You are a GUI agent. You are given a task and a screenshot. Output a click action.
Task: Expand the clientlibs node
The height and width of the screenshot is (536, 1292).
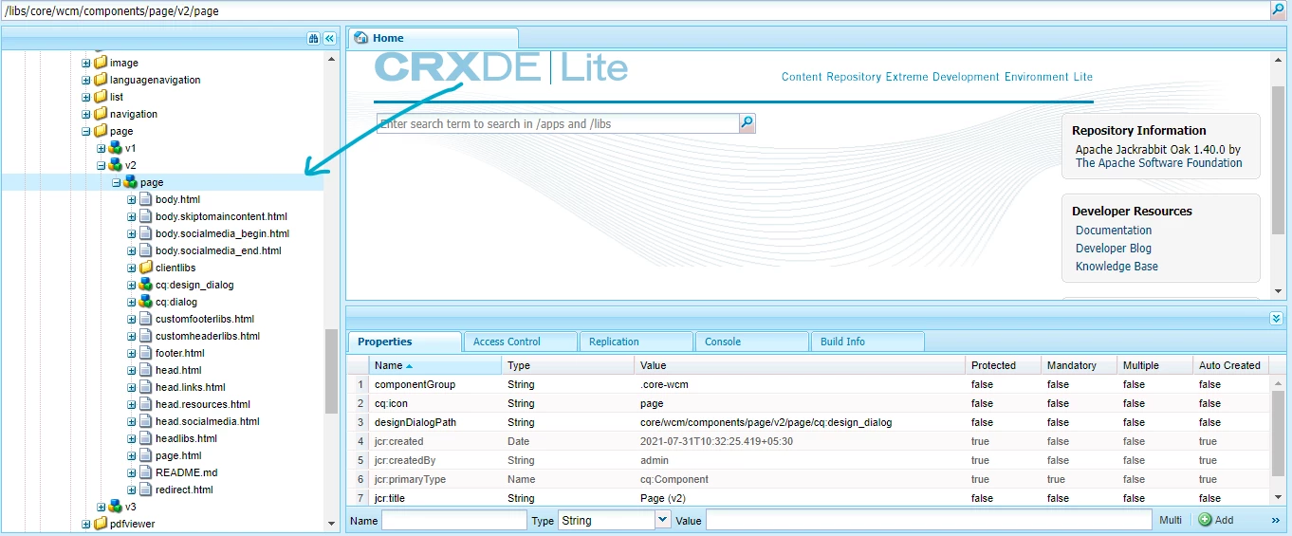(x=132, y=268)
